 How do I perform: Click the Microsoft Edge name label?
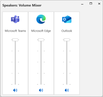click(41, 31)
